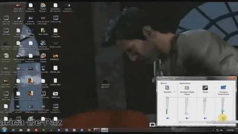Open Internet Explorer from the taskbar
238x134 pixels.
point(13,130)
